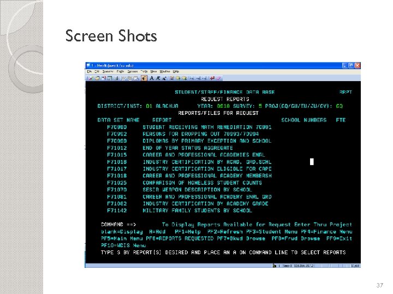The width and height of the screenshot is (393, 294).
Task: Click the RRPT screen code text
Action: 346,92
